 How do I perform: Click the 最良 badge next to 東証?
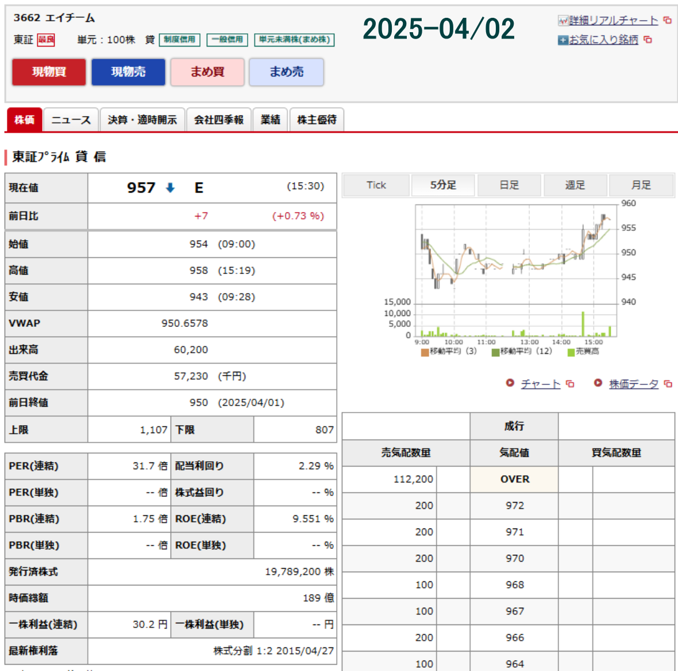click(46, 40)
